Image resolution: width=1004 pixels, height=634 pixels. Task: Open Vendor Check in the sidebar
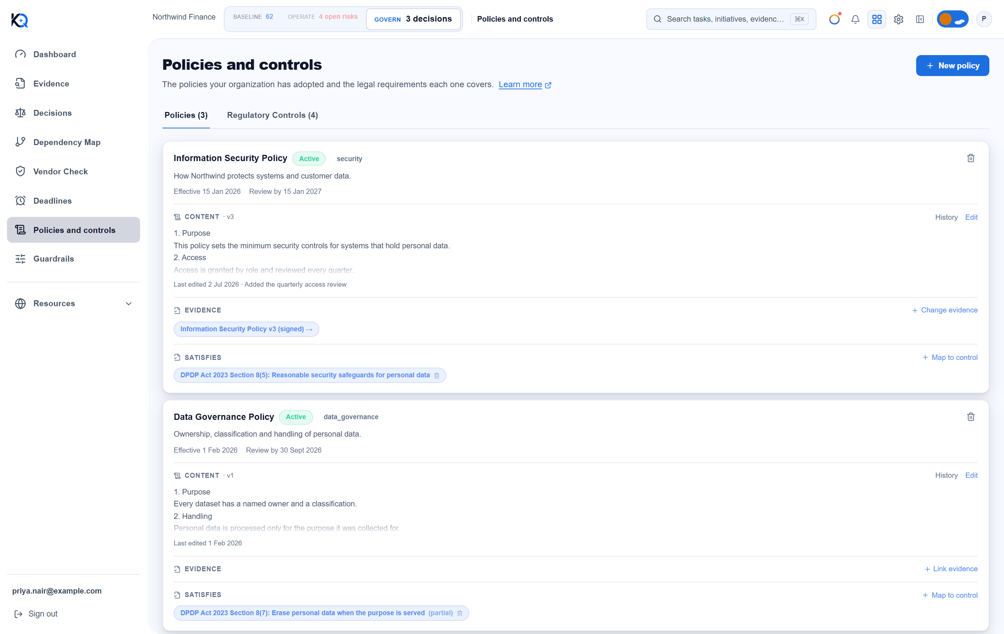pyautogui.click(x=73, y=172)
